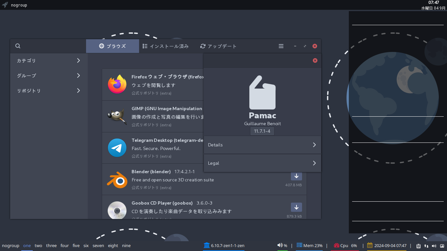Click the memory usage server icon
This screenshot has width=447, height=251.
pyautogui.click(x=299, y=245)
